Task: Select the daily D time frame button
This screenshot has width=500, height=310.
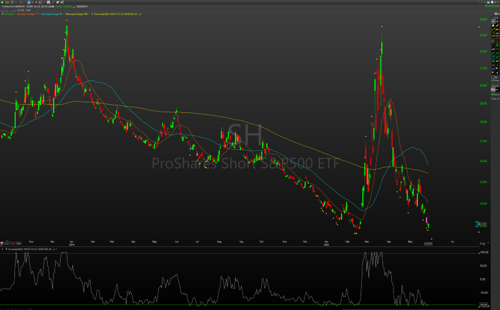Action: coord(29,2)
